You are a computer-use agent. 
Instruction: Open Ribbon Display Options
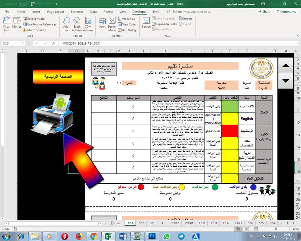[x=263, y=4]
